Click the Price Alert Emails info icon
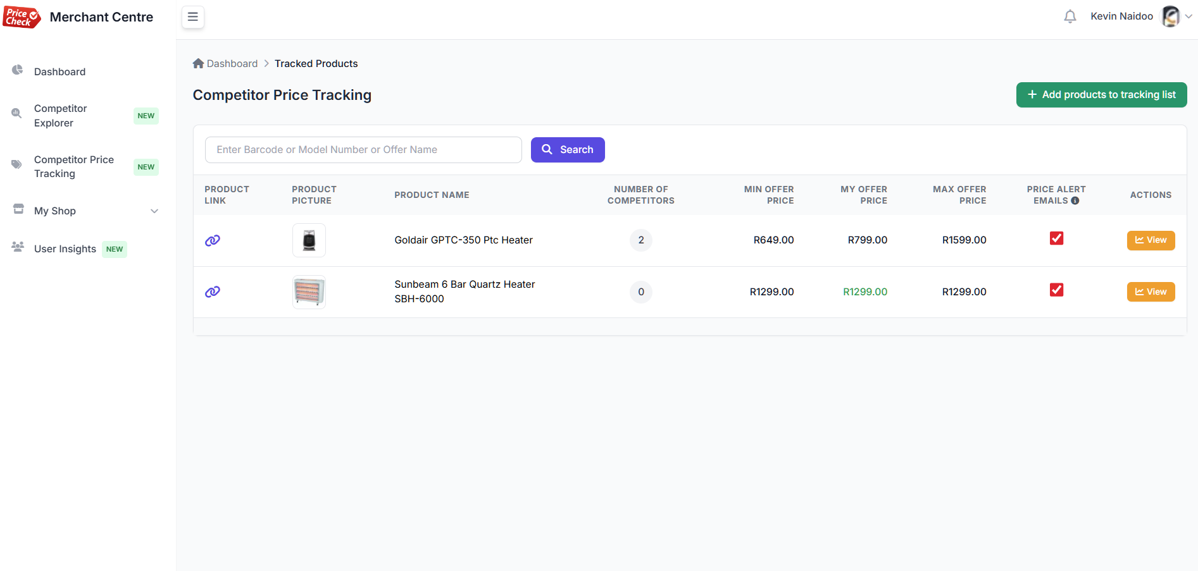This screenshot has height=571, width=1198. (1075, 200)
